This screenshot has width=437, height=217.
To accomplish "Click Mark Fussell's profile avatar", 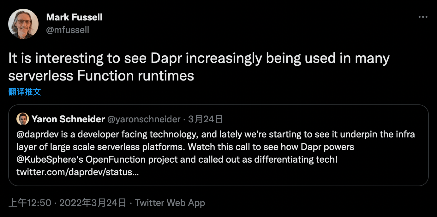I will [23, 24].
